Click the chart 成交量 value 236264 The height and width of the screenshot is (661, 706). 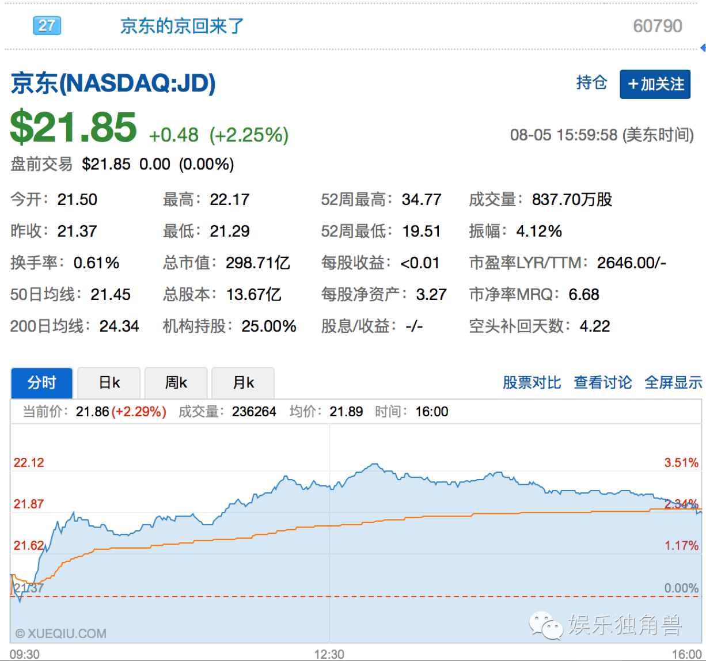click(x=254, y=412)
